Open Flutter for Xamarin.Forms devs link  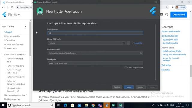tap(16, 82)
